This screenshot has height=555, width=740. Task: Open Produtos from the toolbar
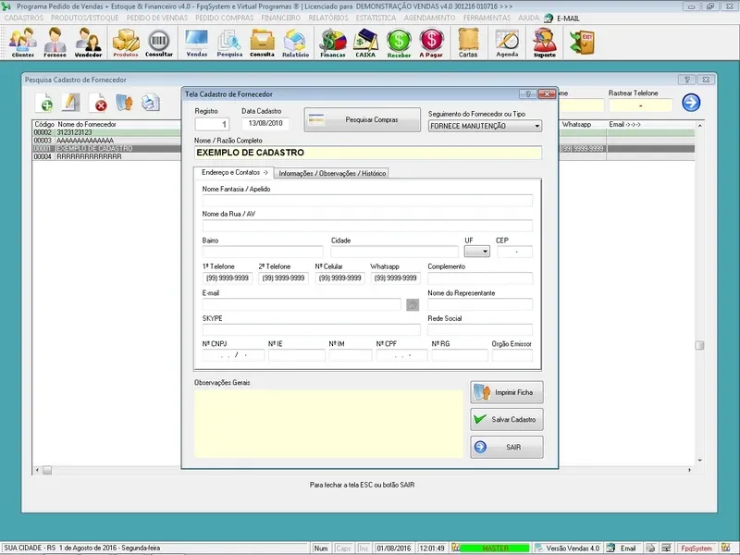pos(125,43)
